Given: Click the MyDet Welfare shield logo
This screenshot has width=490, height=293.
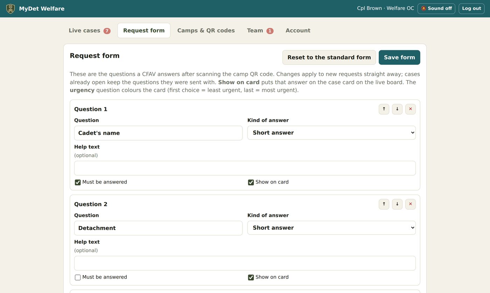Looking at the screenshot, I should pos(10,9).
